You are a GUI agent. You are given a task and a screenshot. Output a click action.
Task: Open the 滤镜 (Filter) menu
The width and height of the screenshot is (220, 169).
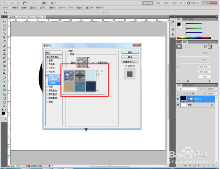coord(52,7)
